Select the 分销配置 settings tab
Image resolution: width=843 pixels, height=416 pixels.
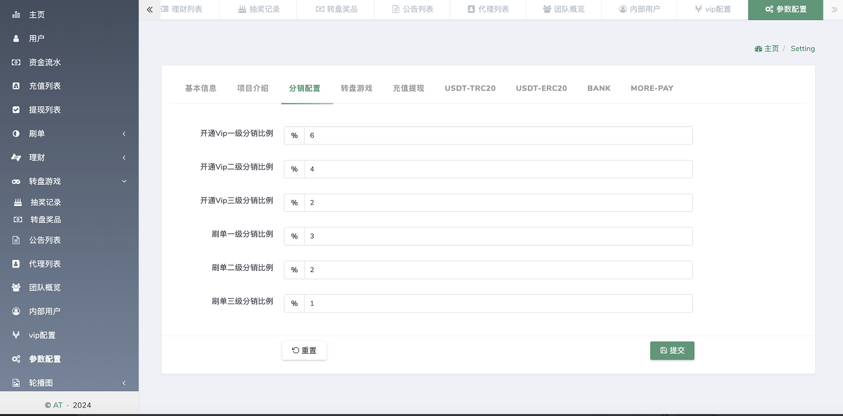coord(305,88)
